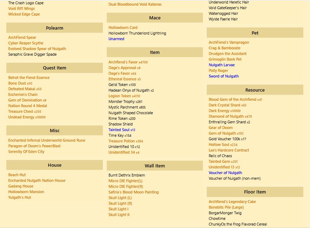This screenshot has height=228, width=310.
Task: Open ArchFiend's Vampragon pet link
Action: point(229,42)
